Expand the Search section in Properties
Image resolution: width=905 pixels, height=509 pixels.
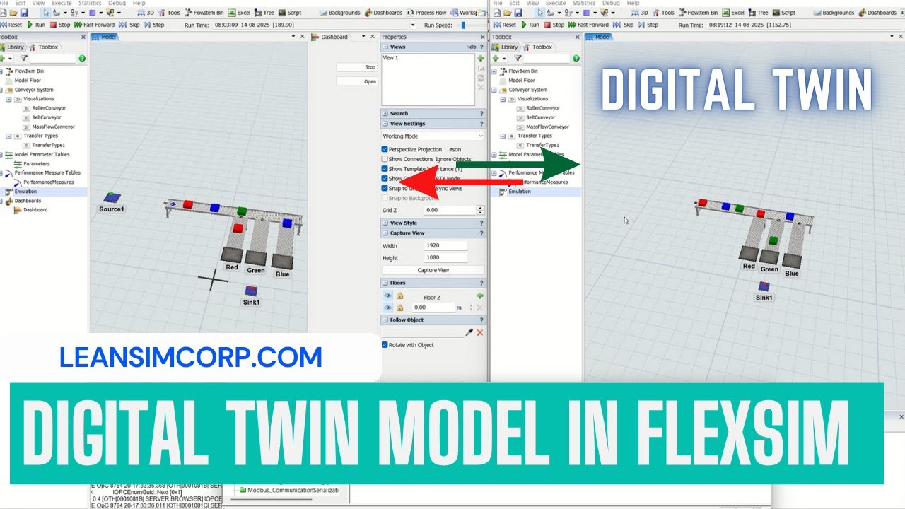point(385,113)
